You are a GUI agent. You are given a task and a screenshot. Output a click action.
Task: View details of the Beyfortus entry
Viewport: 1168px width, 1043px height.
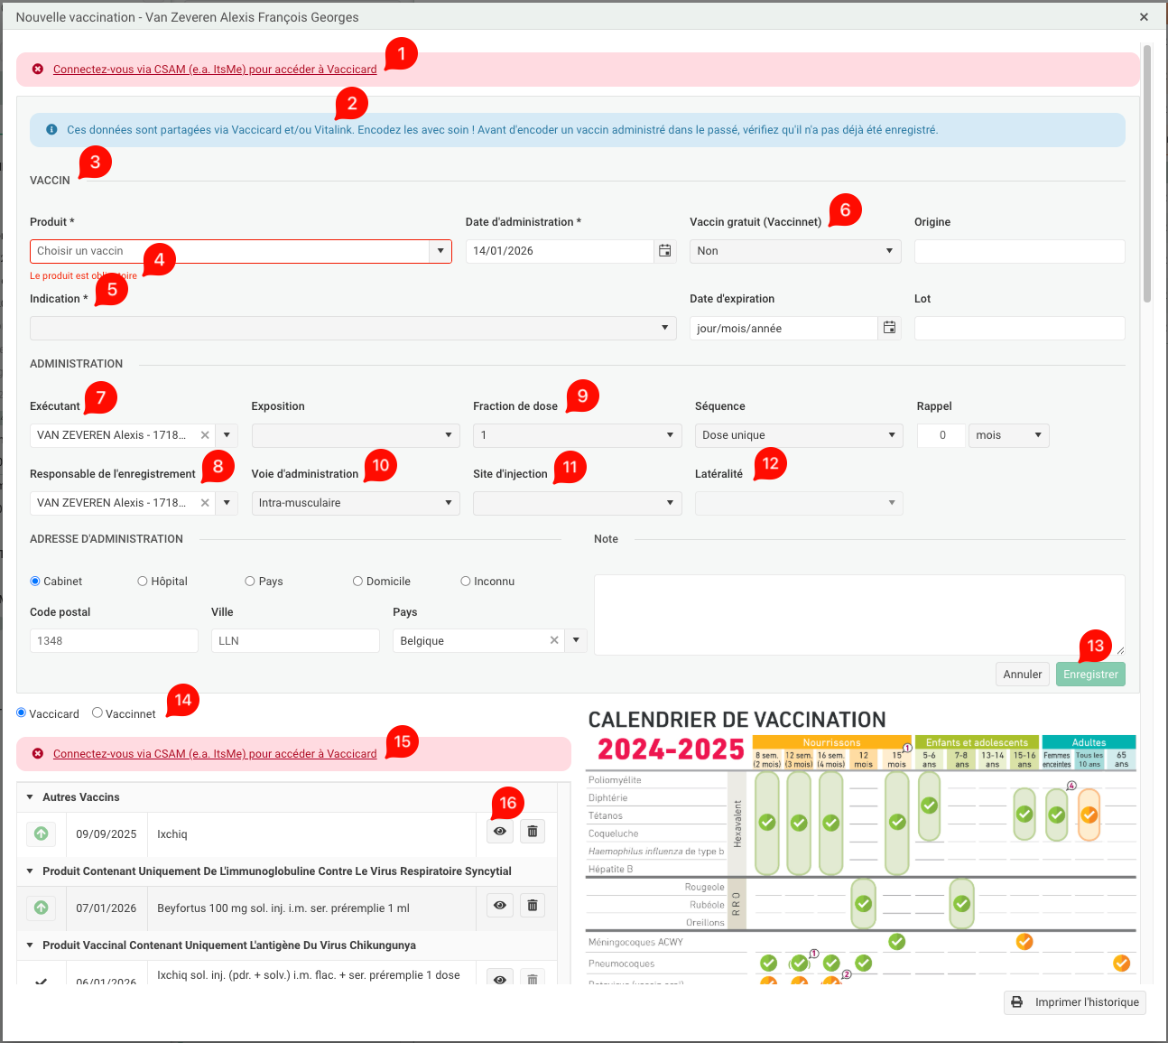500,905
